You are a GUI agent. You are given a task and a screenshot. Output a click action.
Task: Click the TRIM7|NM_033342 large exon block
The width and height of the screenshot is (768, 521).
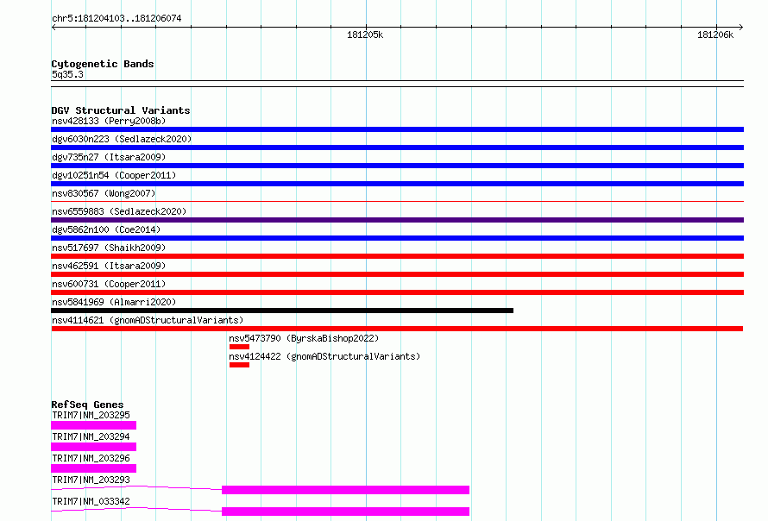(x=345, y=512)
